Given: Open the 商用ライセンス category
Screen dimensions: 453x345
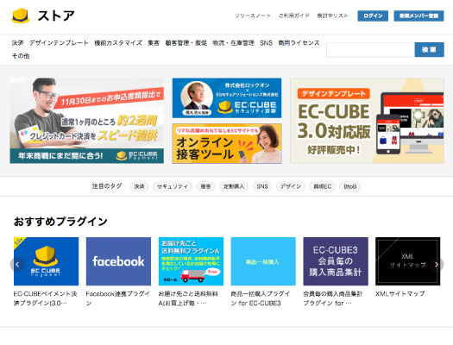Looking at the screenshot, I should tap(299, 43).
